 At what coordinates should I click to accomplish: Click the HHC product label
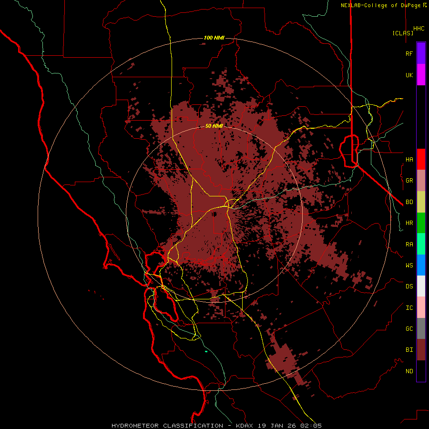point(419,29)
